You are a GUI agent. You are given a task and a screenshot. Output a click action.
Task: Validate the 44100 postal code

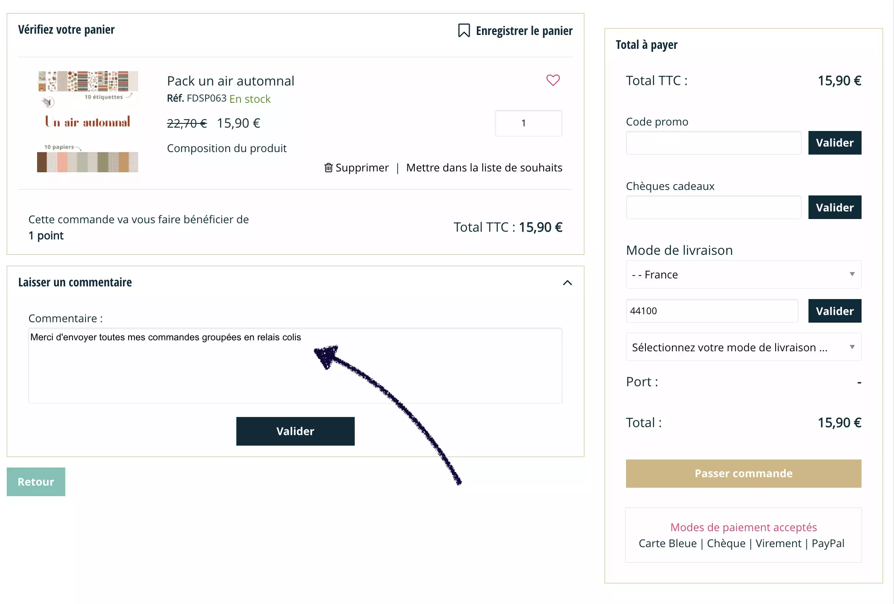click(x=835, y=311)
